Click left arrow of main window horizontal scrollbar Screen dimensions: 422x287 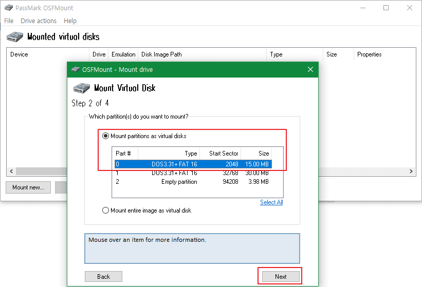point(11,171)
